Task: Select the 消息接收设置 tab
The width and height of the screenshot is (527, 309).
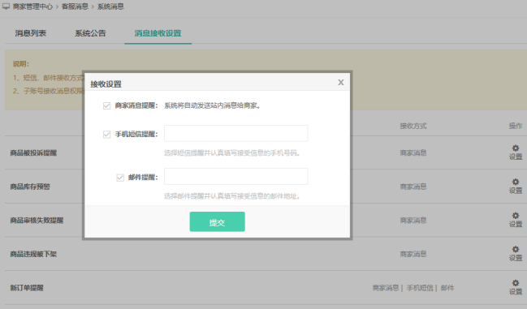Action: (158, 33)
